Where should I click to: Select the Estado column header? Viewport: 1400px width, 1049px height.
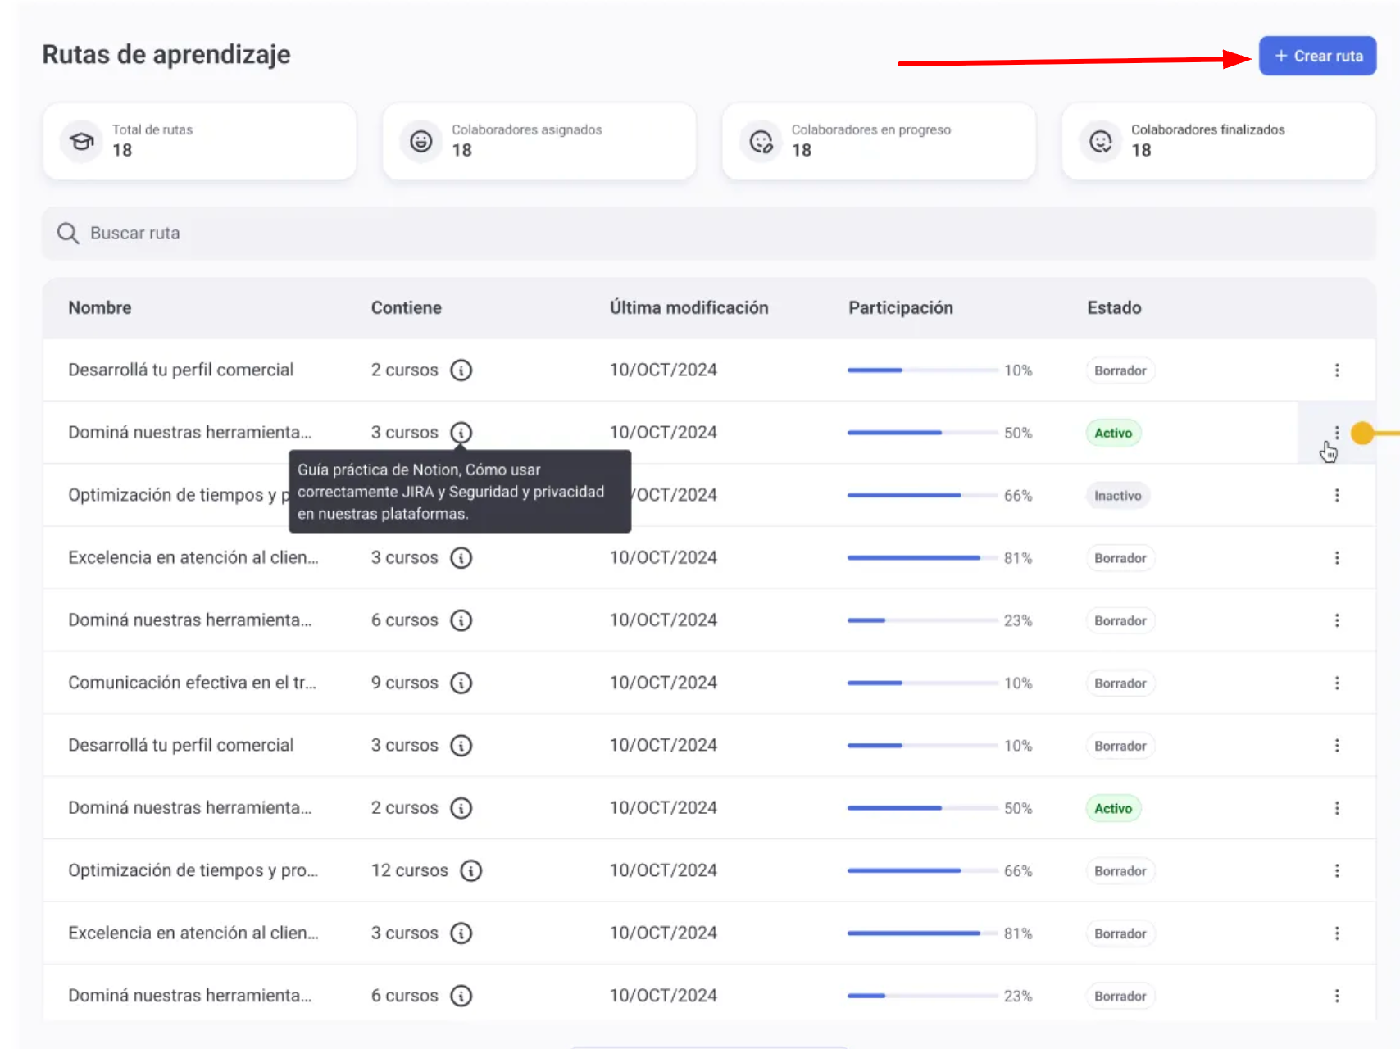point(1114,307)
